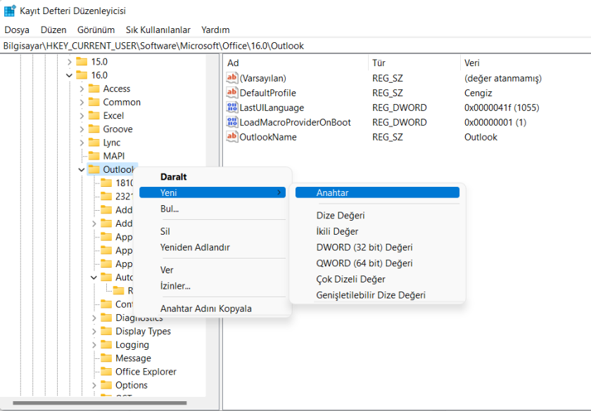591x411 pixels.
Task: Click the Excel folder icon in tree
Action: (94, 115)
